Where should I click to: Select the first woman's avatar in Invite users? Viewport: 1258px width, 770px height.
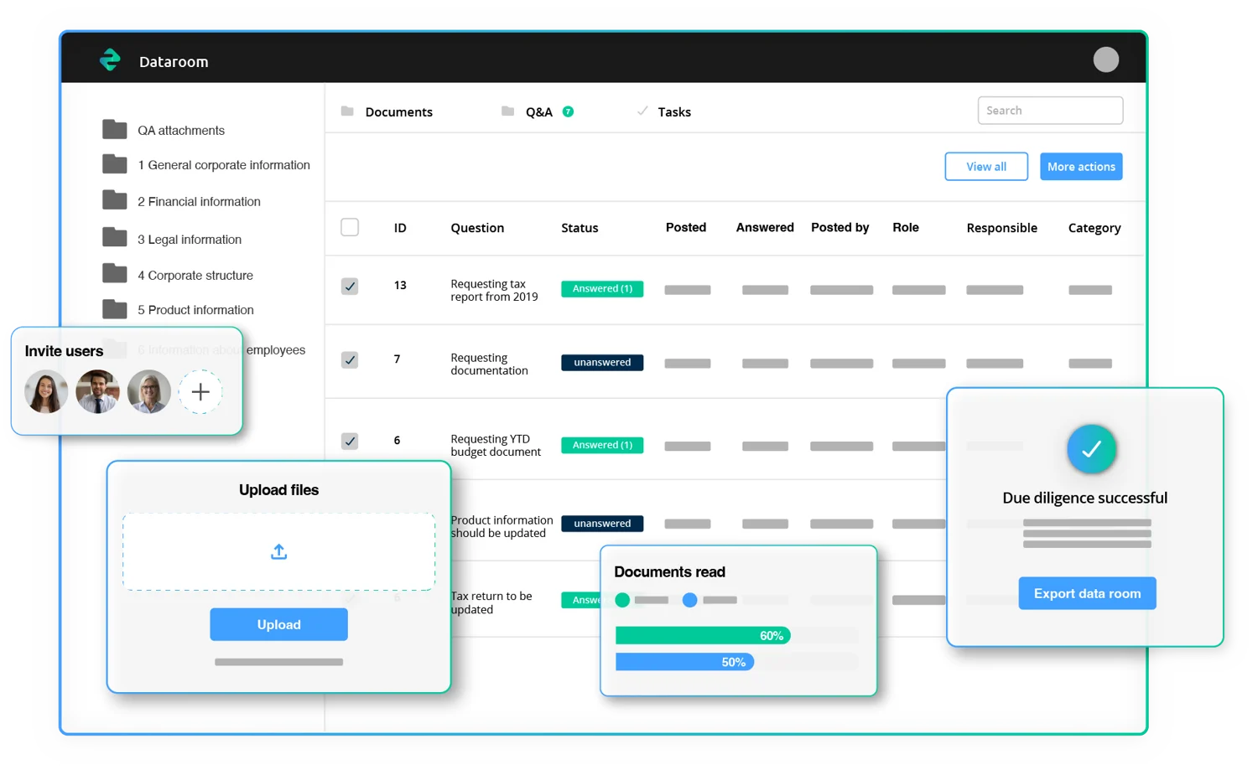(x=46, y=391)
